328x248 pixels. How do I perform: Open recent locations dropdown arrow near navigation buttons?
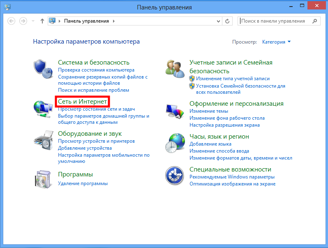[33, 21]
